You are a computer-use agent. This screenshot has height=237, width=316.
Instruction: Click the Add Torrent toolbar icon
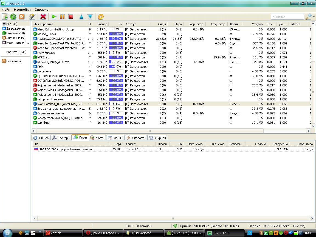click(5, 17)
